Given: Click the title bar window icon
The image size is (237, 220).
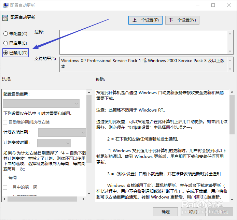Looking at the screenshot, I should pos(5,5).
